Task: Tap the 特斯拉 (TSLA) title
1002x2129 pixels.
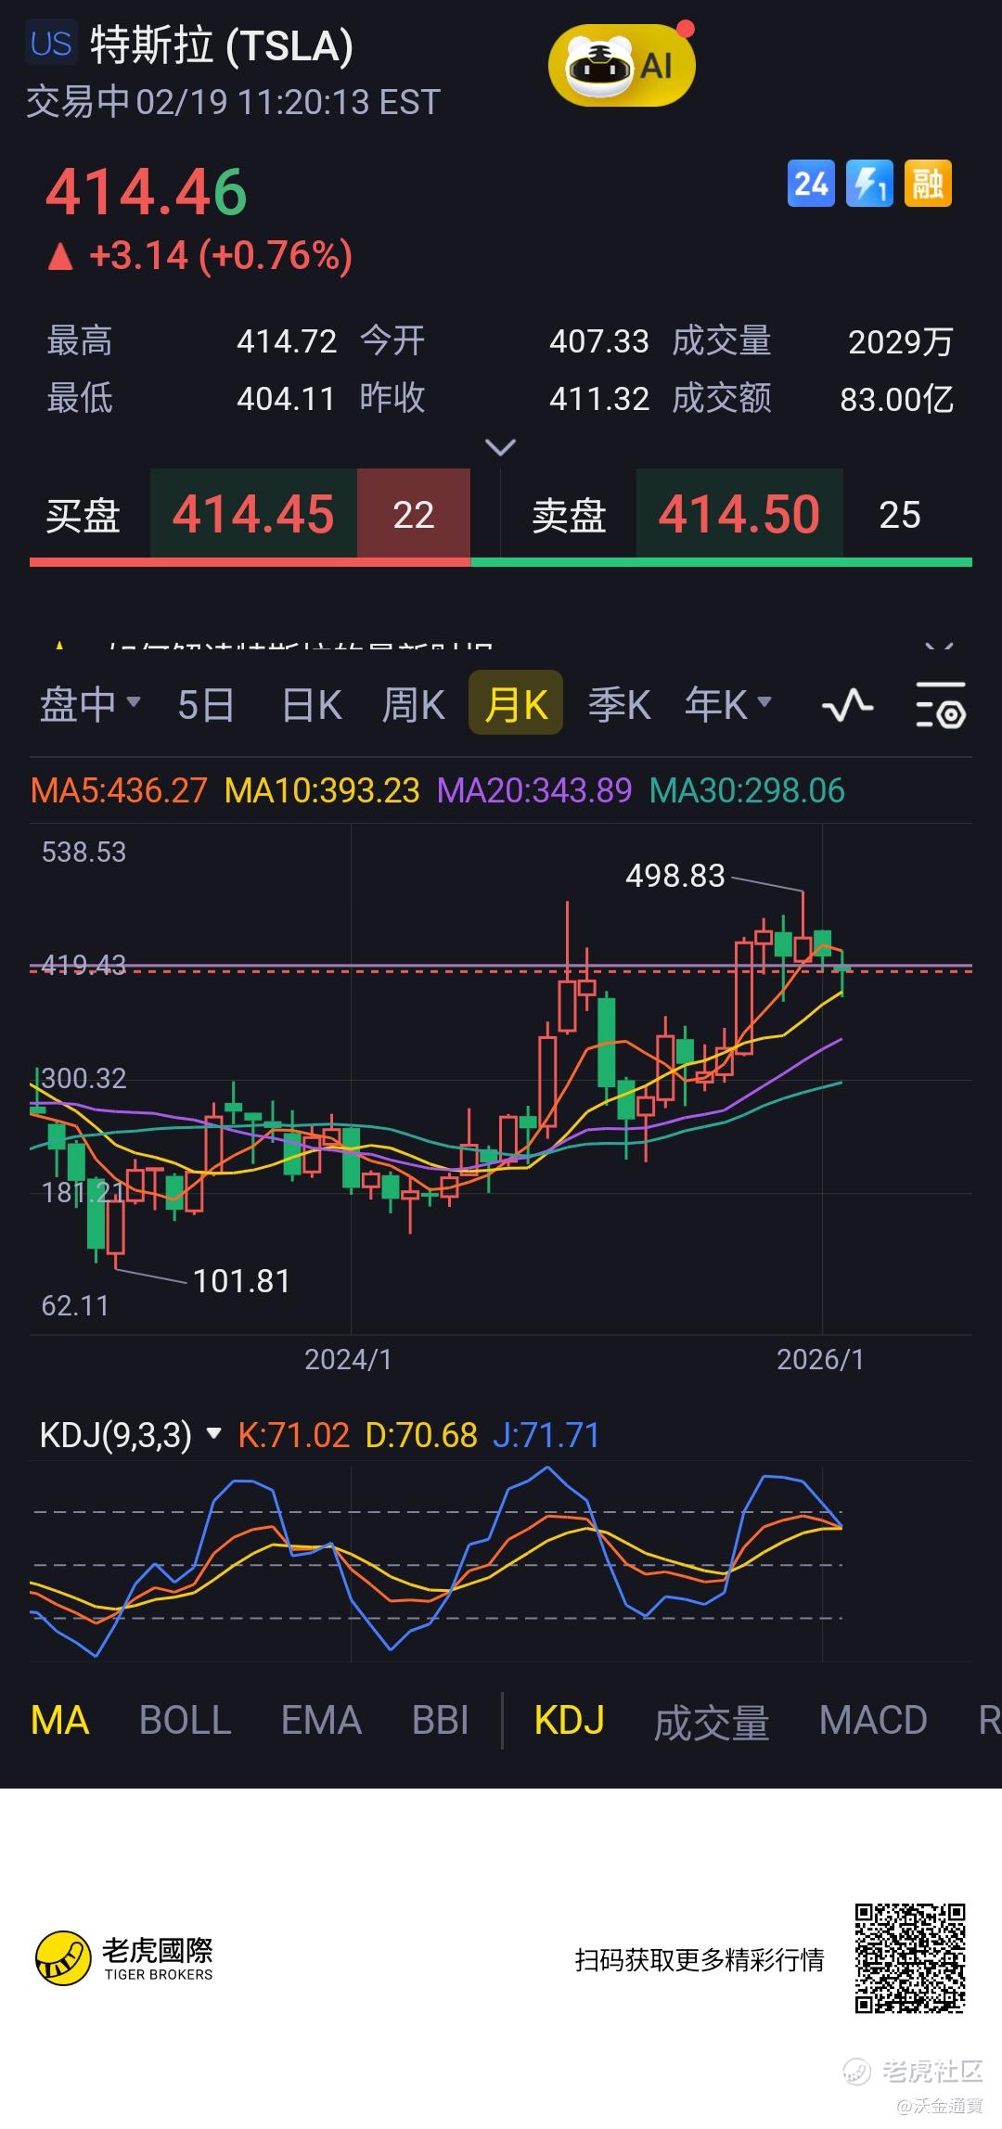Action: tap(222, 45)
